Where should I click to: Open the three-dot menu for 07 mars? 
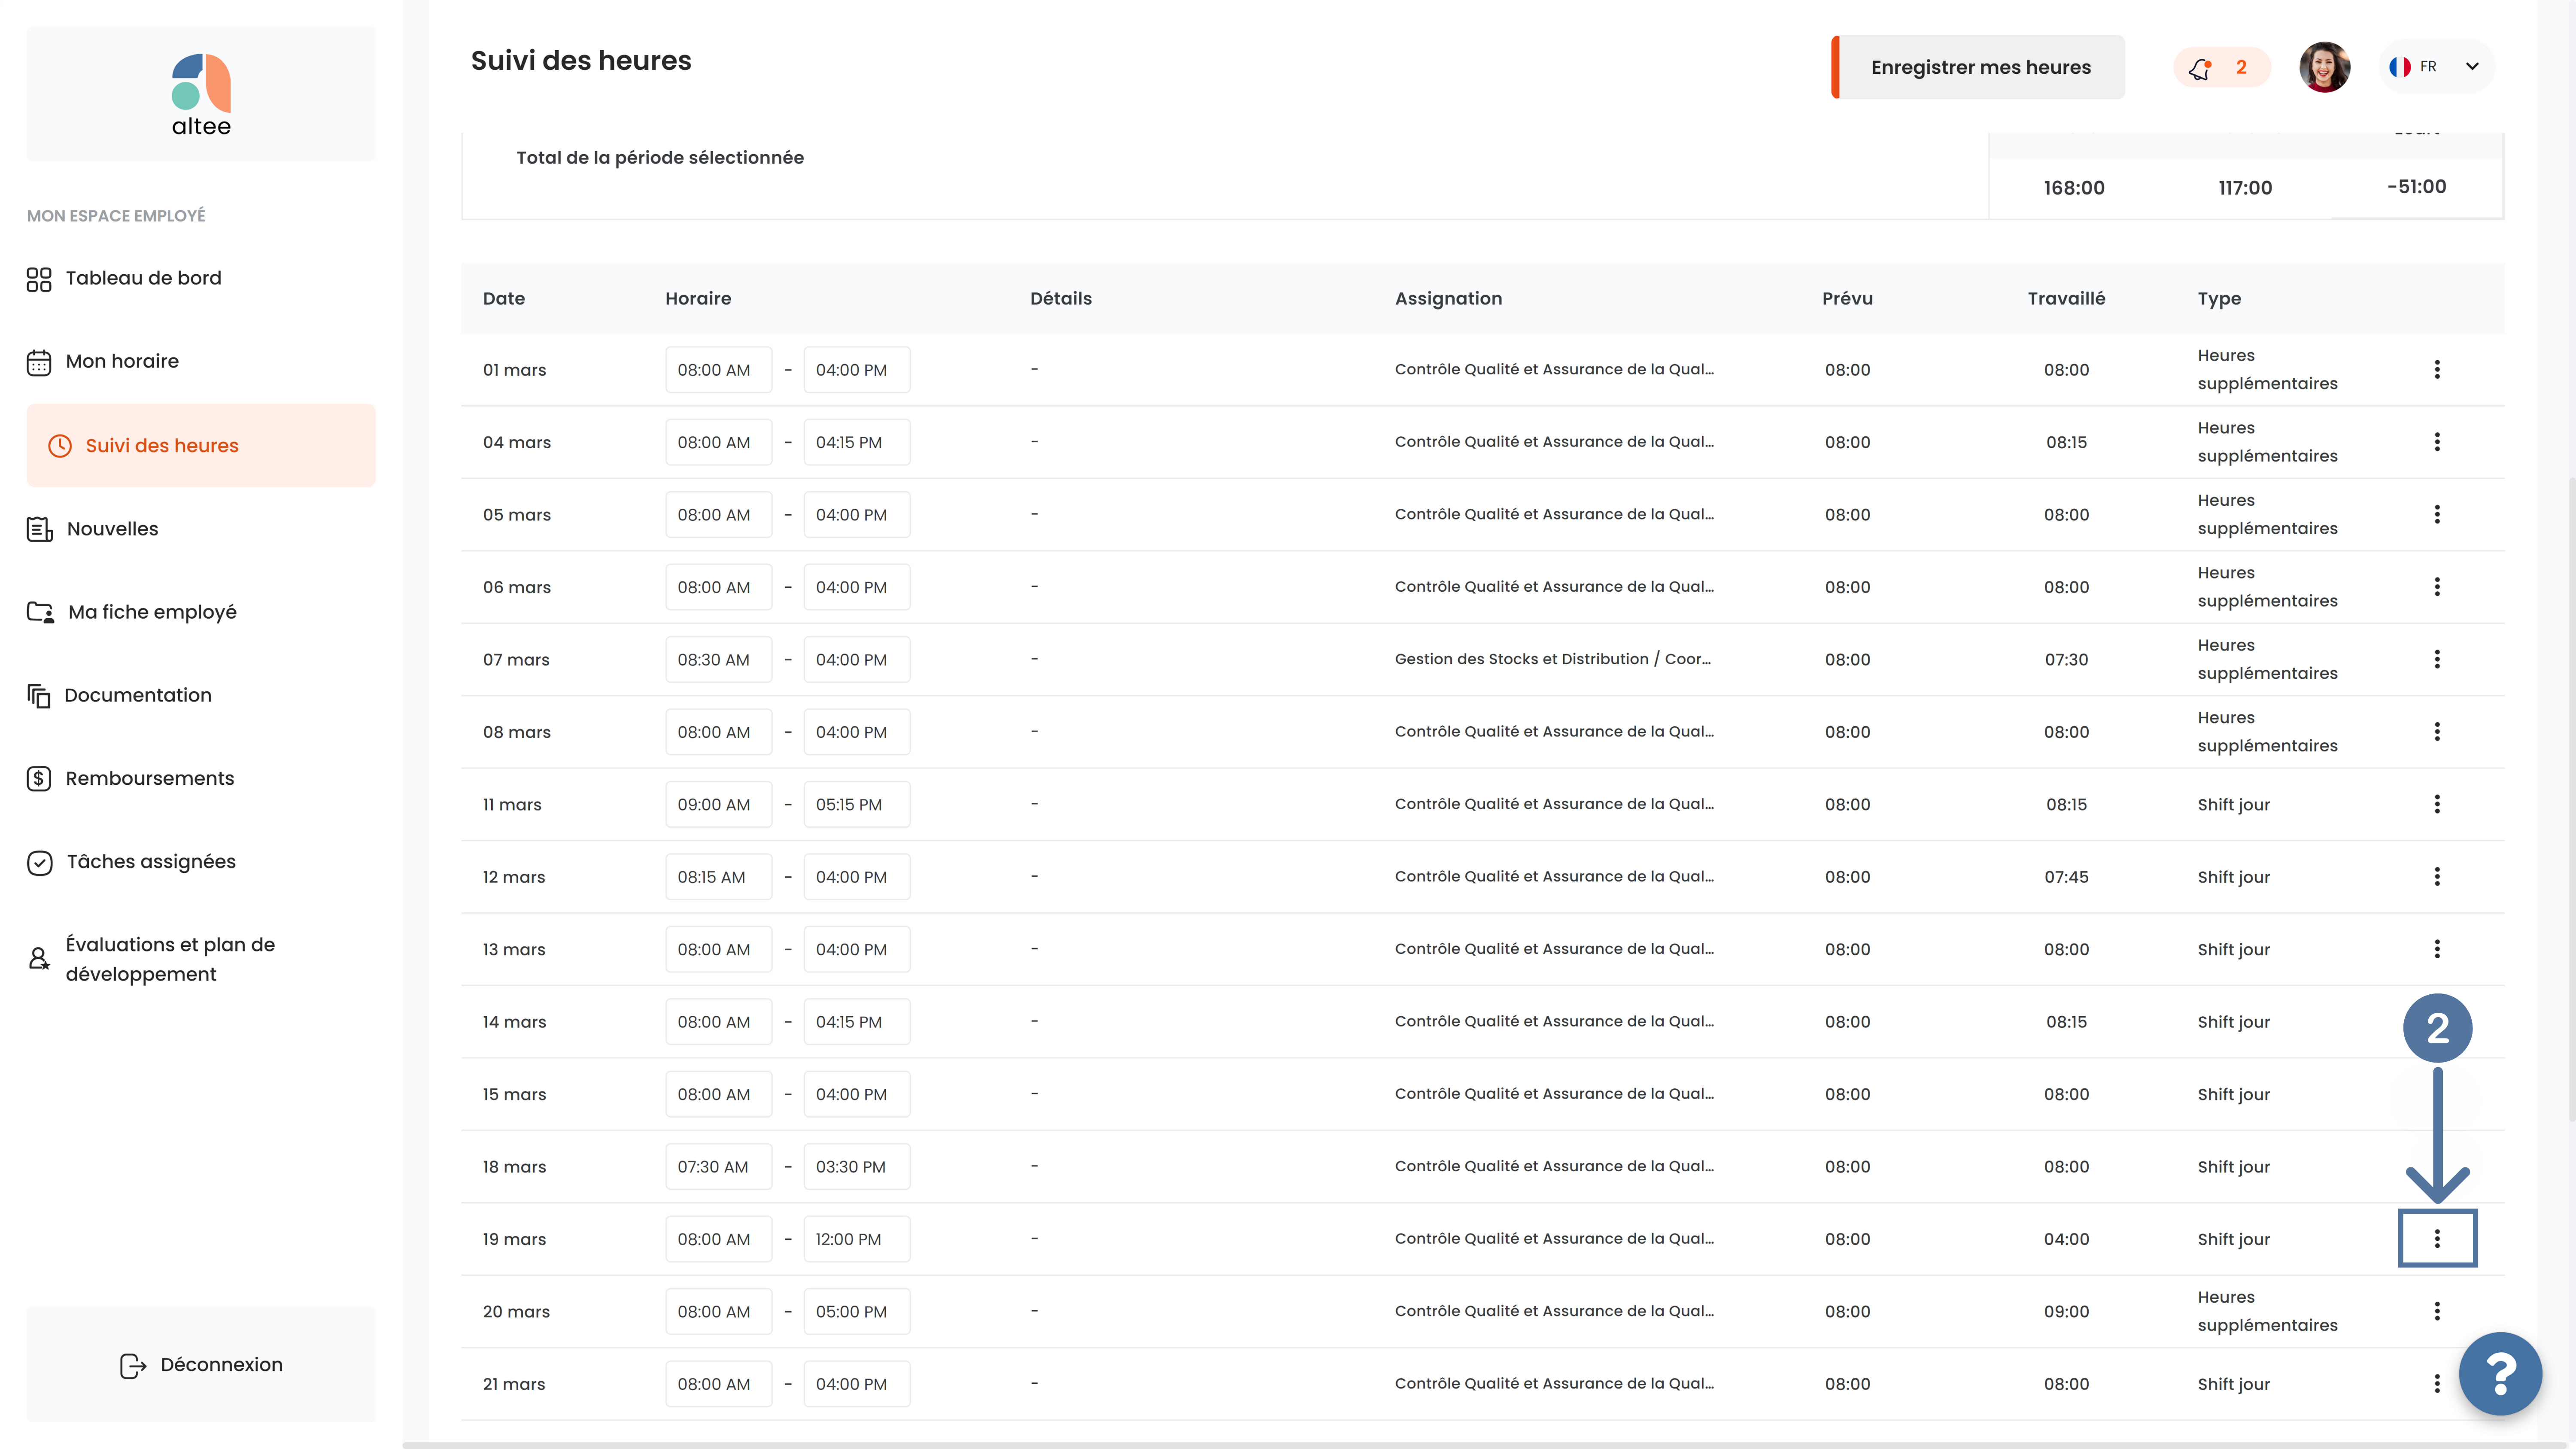point(2437,660)
